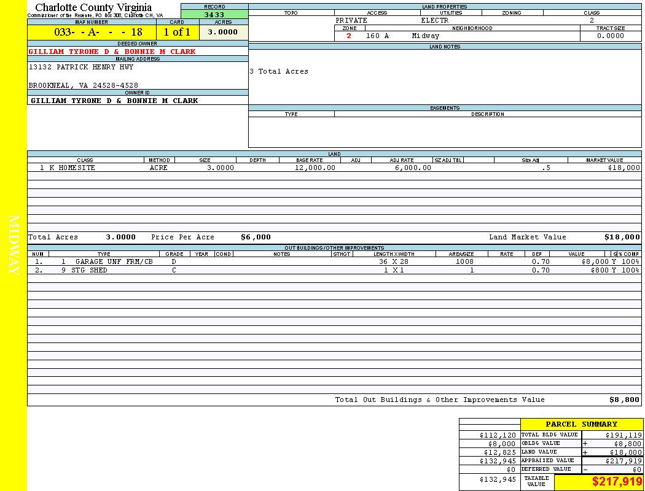Click the yellow Parcel Summary header
Viewport: 645px width, 491px height.
coord(581,424)
